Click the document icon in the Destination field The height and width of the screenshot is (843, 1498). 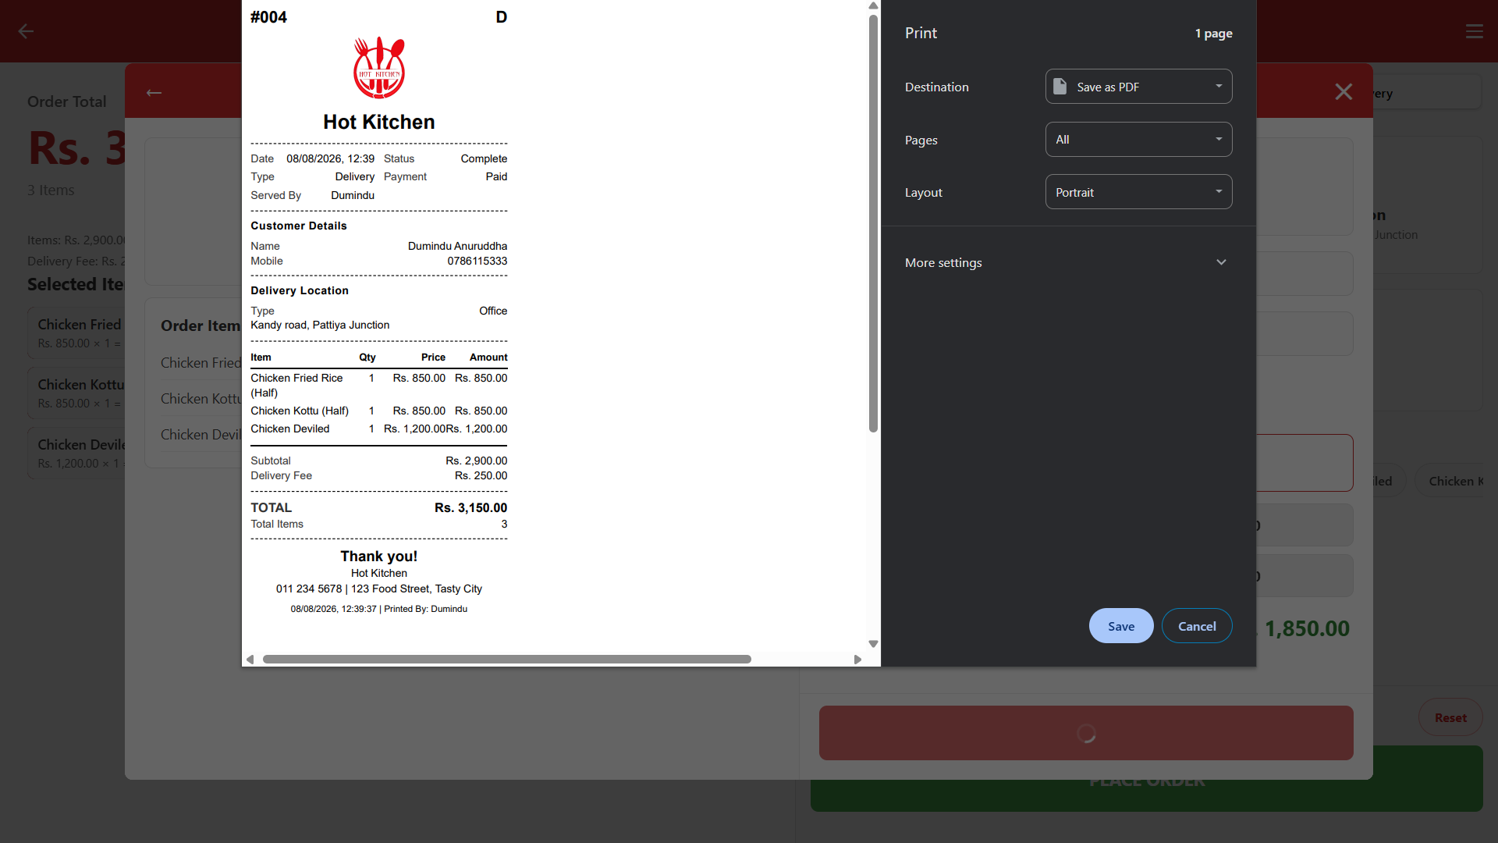(1060, 87)
